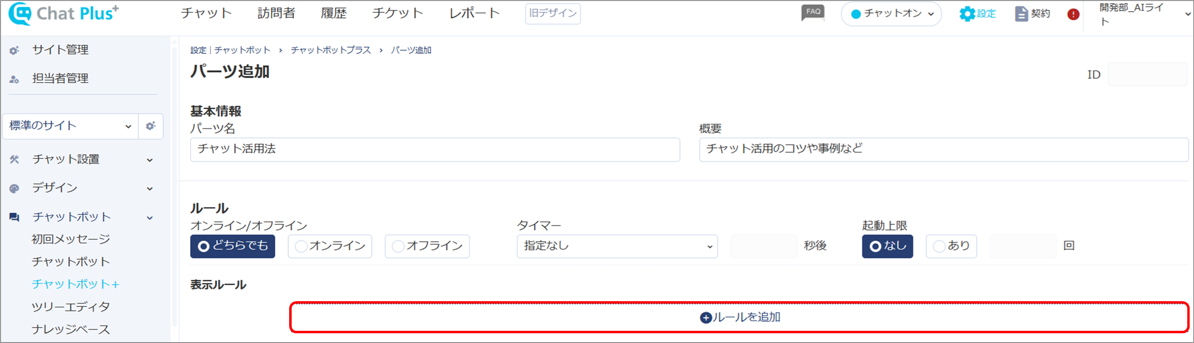Click the 担当者管理 people icon
The image size is (1194, 343).
[x=14, y=79]
